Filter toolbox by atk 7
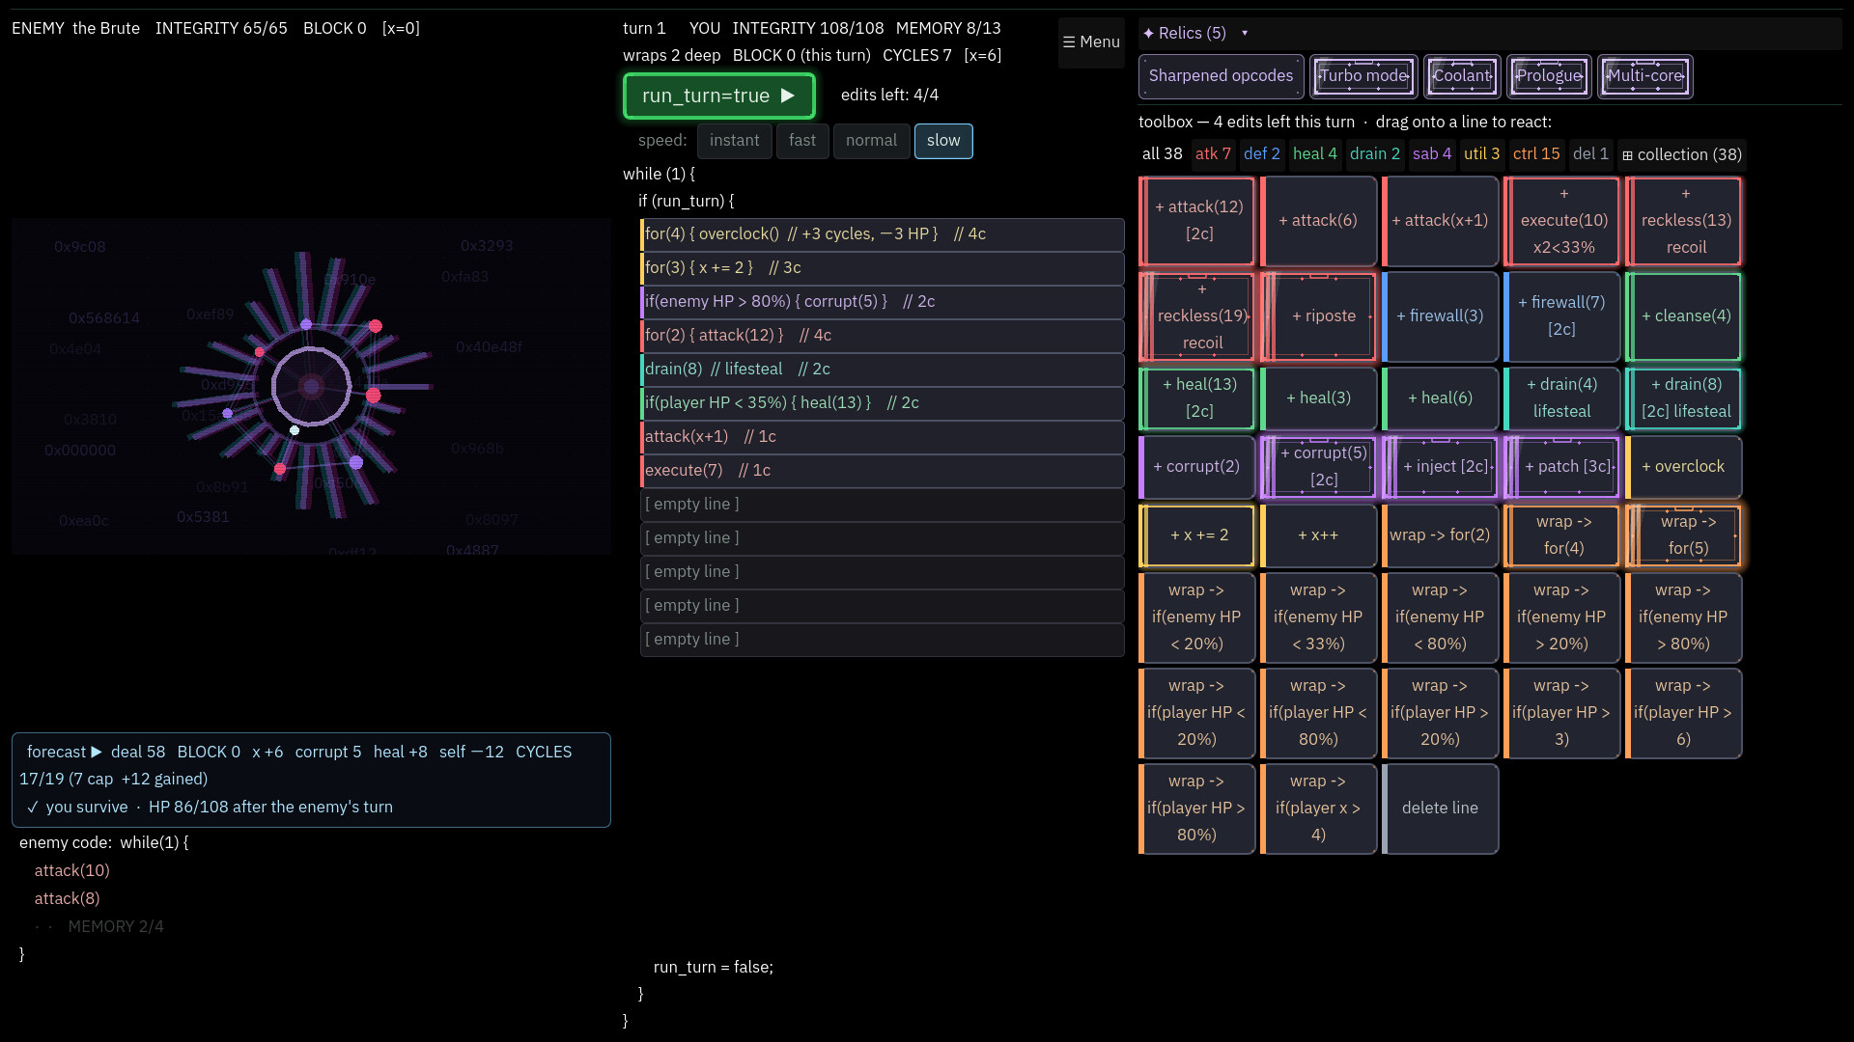1854x1042 pixels. coord(1213,154)
